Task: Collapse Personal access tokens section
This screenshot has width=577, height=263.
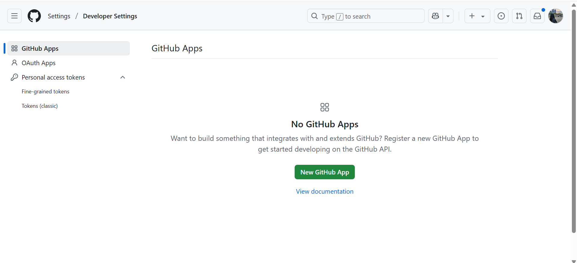Action: click(123, 77)
